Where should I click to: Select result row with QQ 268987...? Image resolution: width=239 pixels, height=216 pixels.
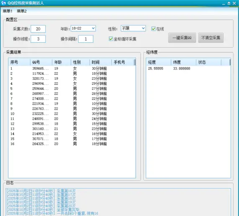pyautogui.click(x=72, y=94)
